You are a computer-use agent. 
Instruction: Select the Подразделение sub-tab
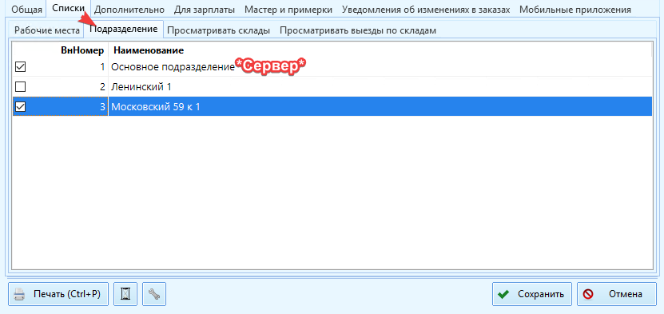(x=124, y=30)
